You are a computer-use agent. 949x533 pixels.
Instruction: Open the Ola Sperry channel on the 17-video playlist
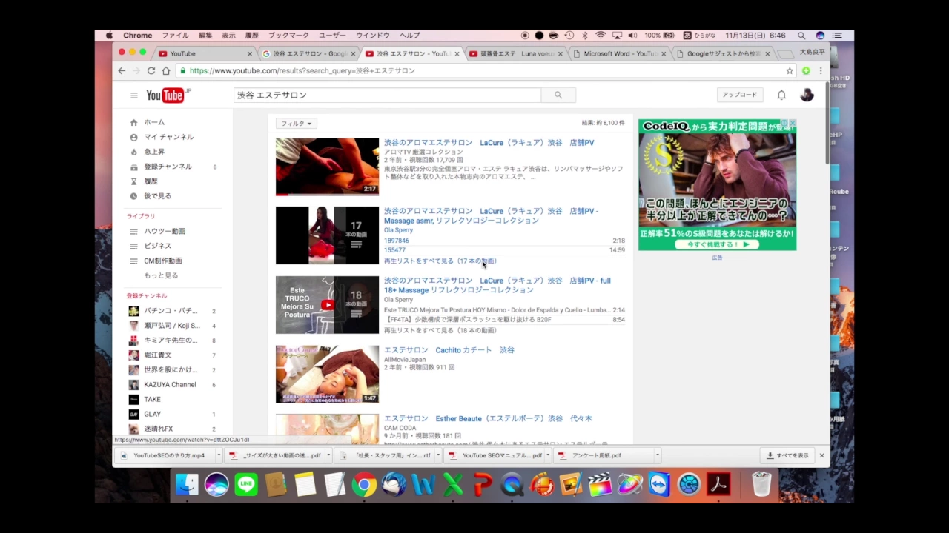[398, 230]
